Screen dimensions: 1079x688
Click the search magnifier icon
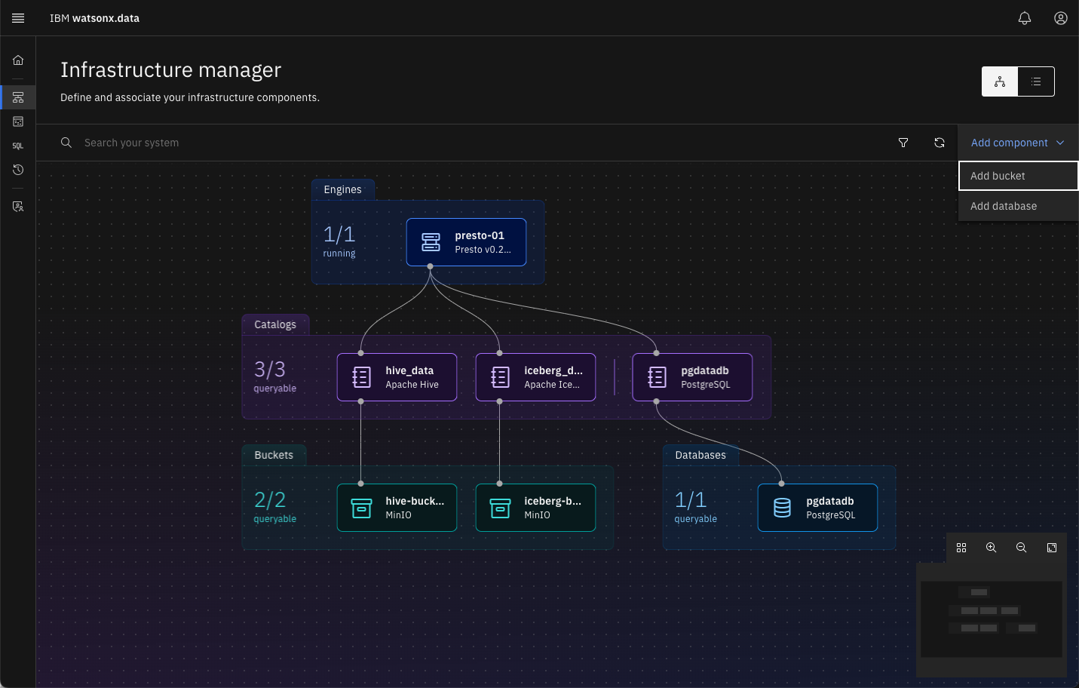[66, 143]
